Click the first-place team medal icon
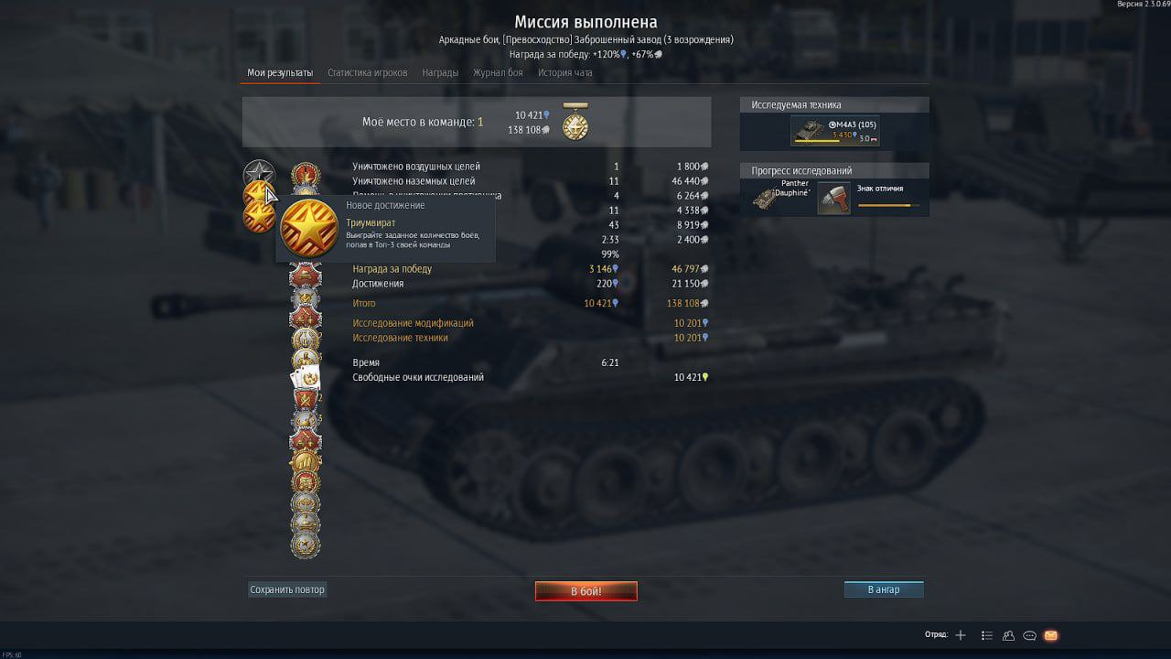This screenshot has height=659, width=1171. [575, 122]
